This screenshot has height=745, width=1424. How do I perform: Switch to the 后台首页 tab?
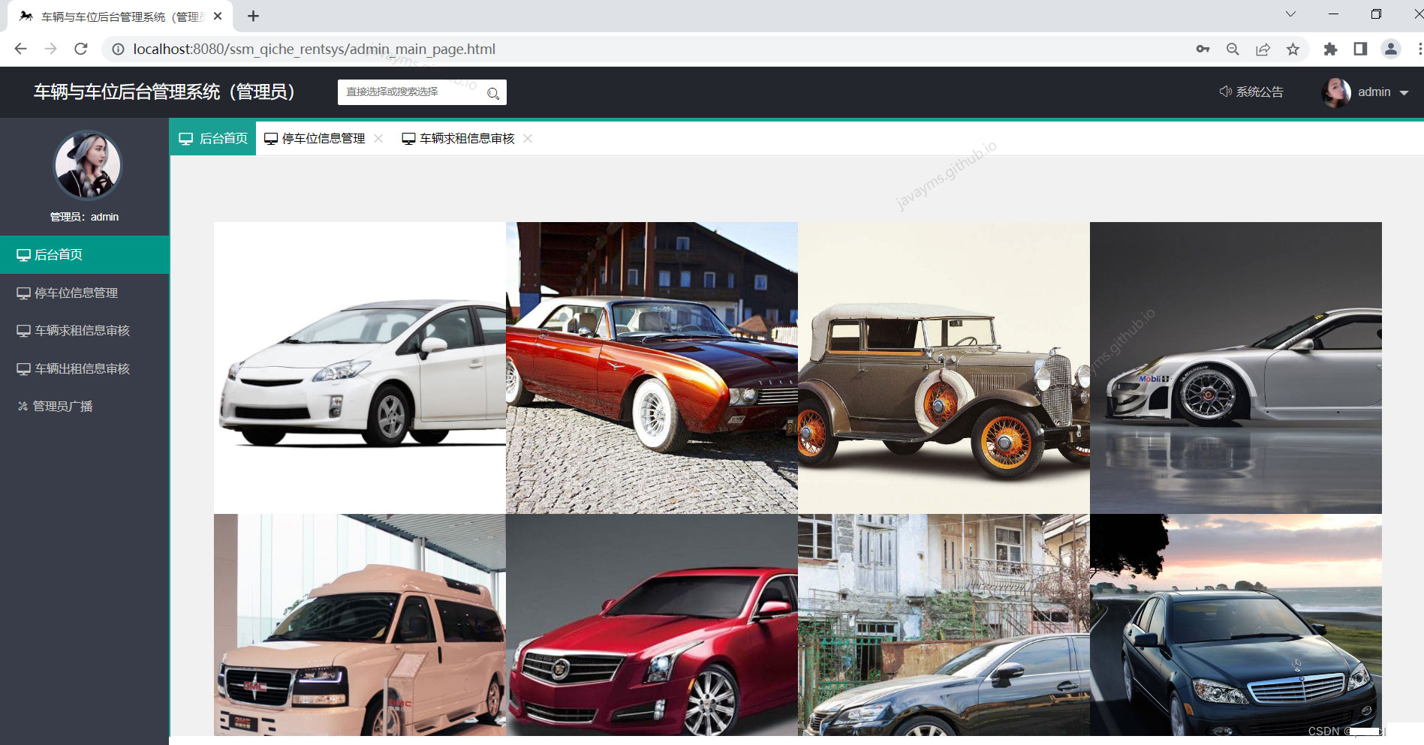pos(213,139)
